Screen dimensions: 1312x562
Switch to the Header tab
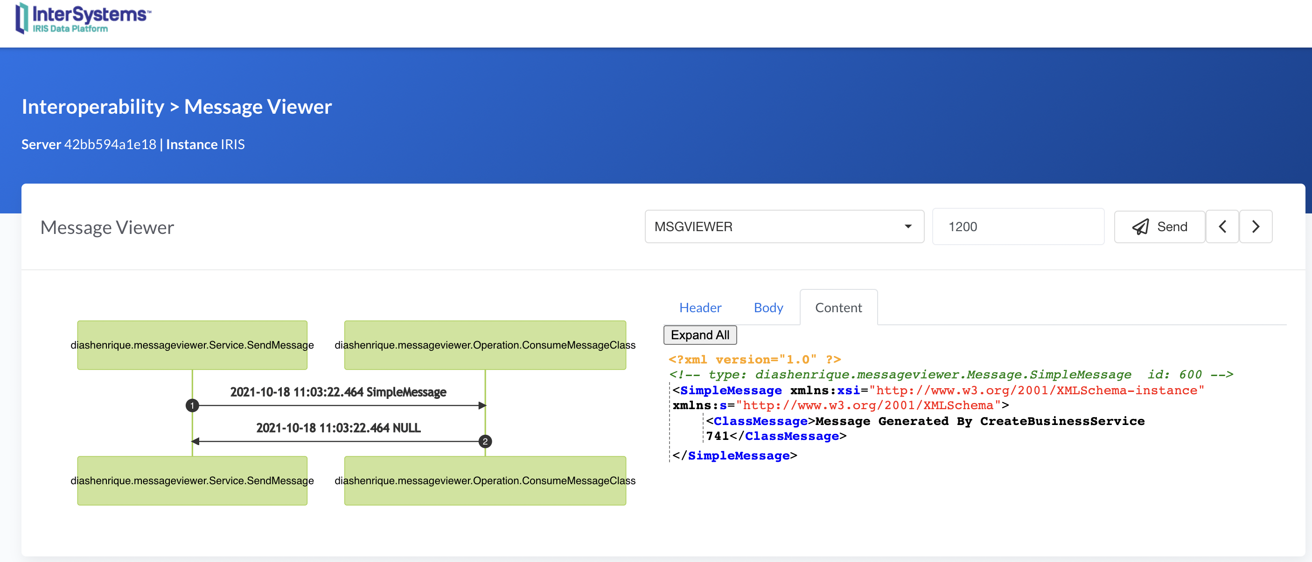point(700,308)
